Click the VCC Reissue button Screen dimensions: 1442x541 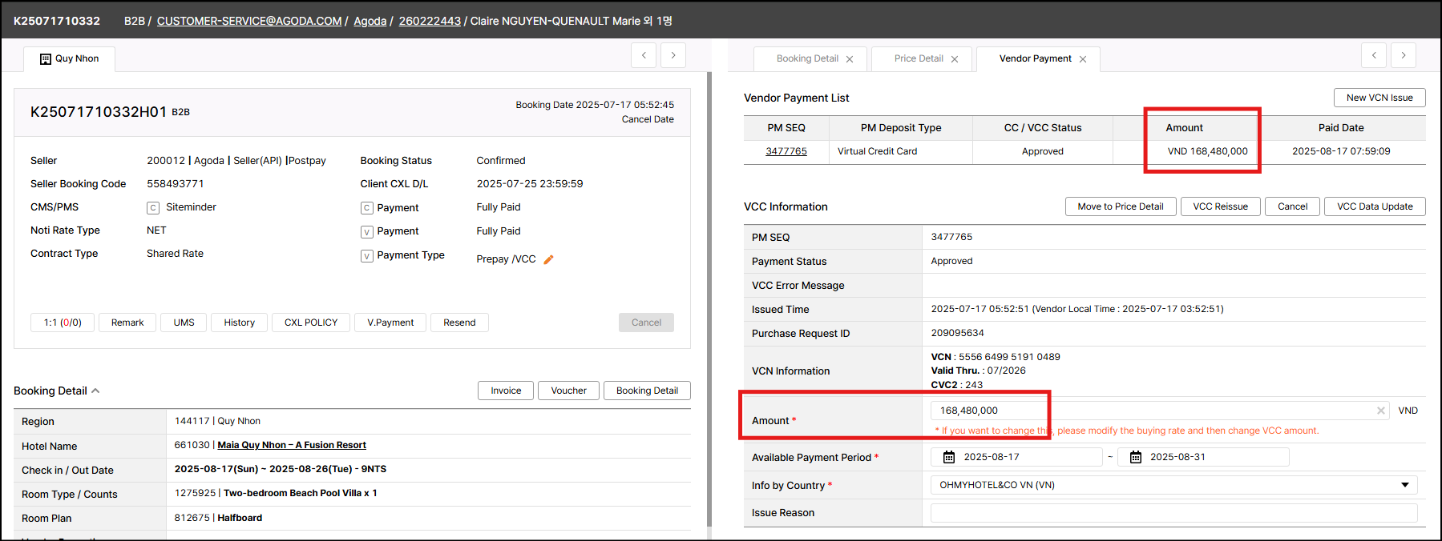(1220, 206)
